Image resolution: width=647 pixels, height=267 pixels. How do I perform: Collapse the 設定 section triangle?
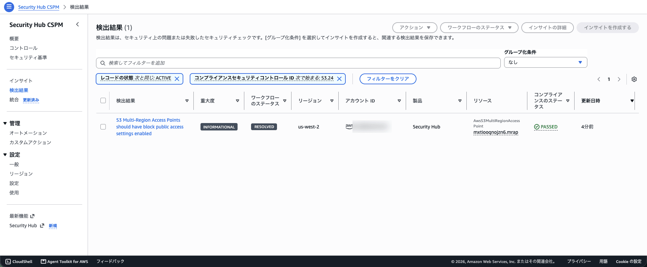pos(5,155)
